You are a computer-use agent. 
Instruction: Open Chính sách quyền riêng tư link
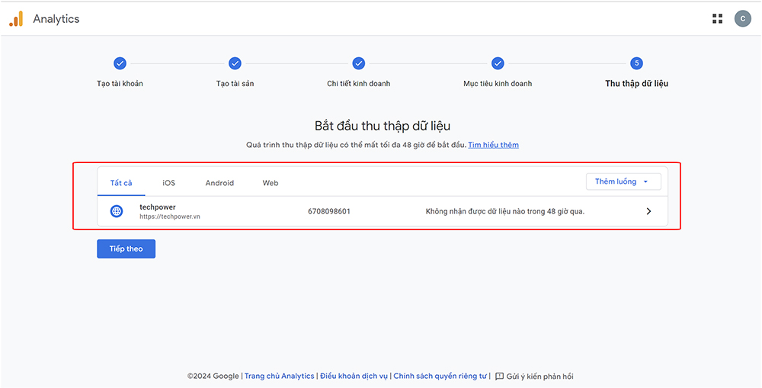point(440,377)
